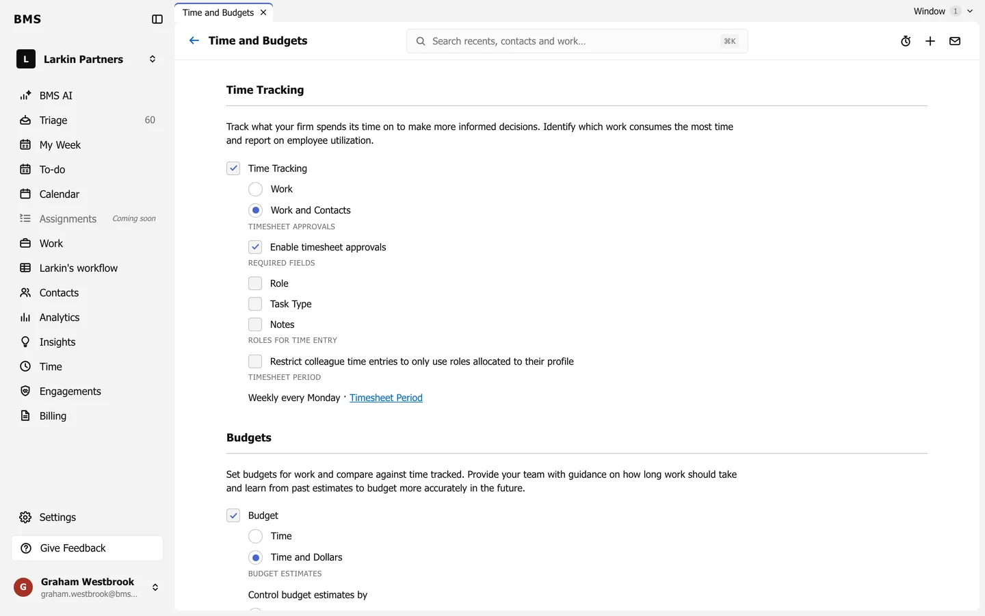Close the Time and Budgets tab
Image resolution: width=985 pixels, height=616 pixels.
263,12
